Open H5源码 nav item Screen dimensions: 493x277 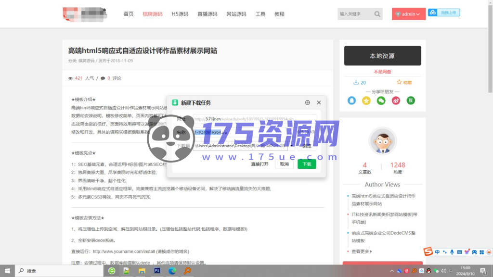click(180, 14)
